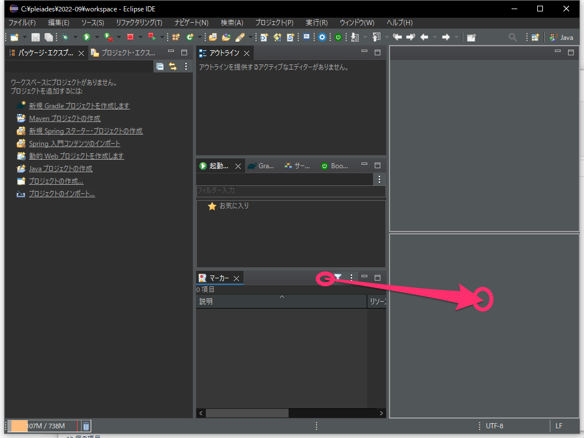Open the Markers view three-dot menu
Screen dimensions: 584x438
351,278
